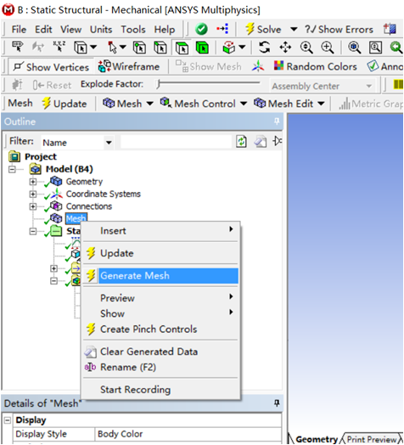Collapse the Display section in Details
Screen dimensions: 404x445
8,420
